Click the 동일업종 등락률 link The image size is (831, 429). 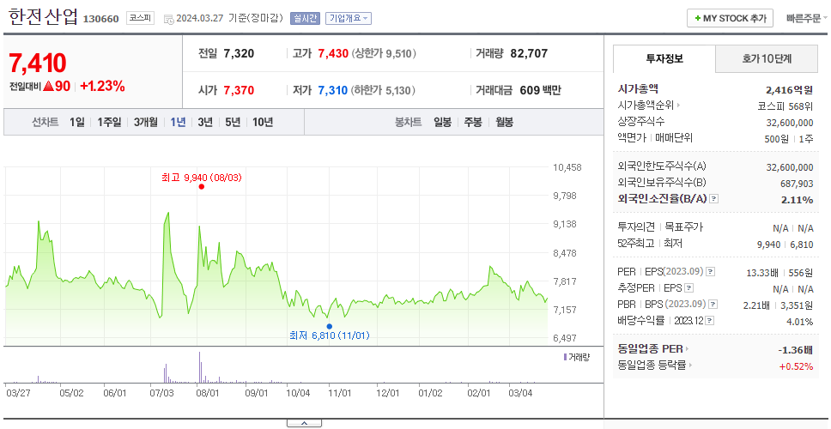(x=652, y=365)
